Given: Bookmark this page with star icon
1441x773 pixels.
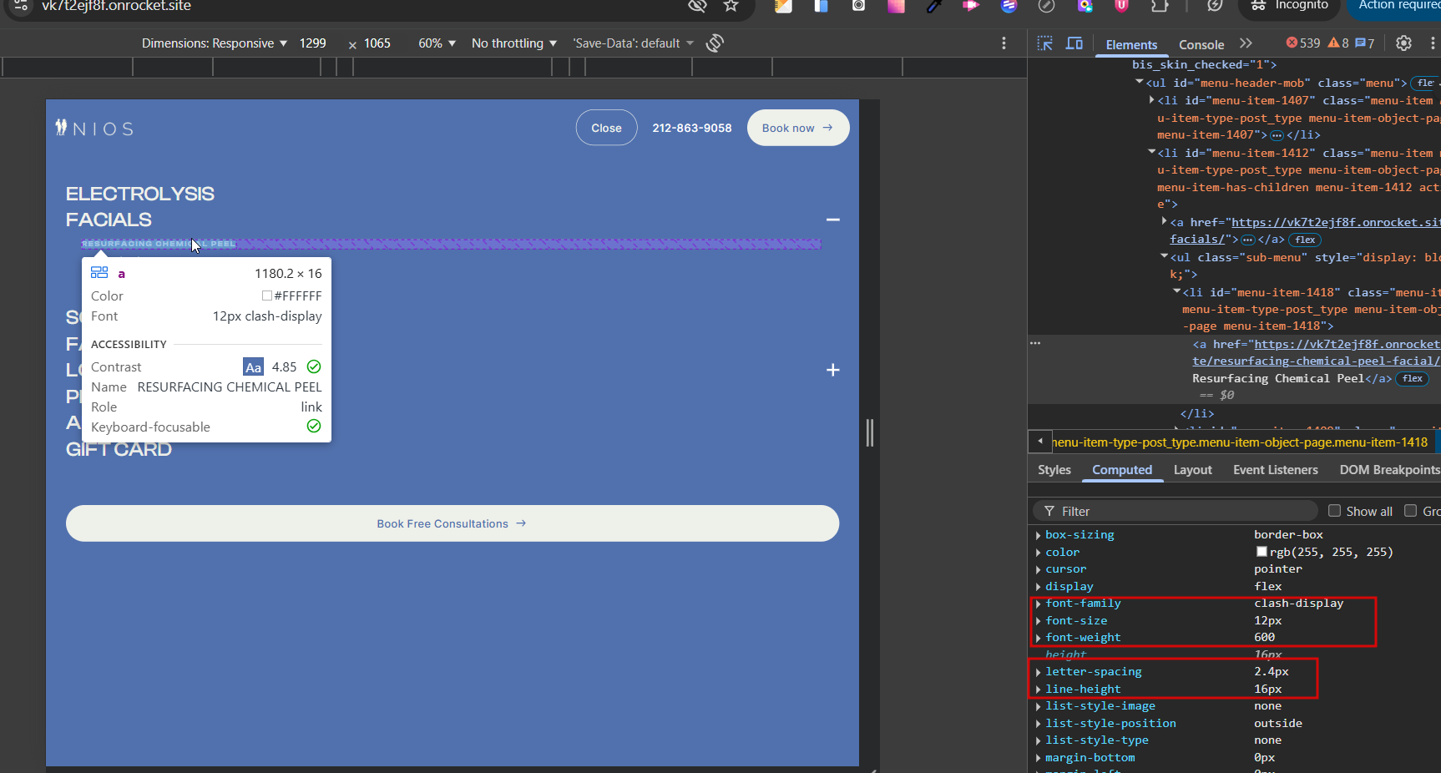Looking at the screenshot, I should pyautogui.click(x=731, y=6).
